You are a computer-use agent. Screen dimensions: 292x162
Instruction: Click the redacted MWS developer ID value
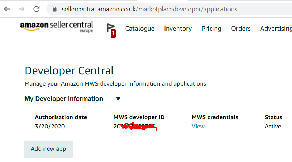[135, 127]
